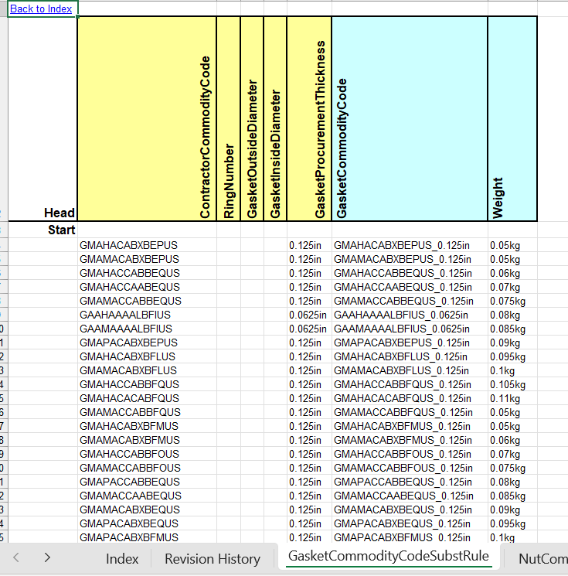Screen dimensions: 568x576
Task: Select cell GMAMACCABBFQUS in contractor column
Action: [x=147, y=413]
